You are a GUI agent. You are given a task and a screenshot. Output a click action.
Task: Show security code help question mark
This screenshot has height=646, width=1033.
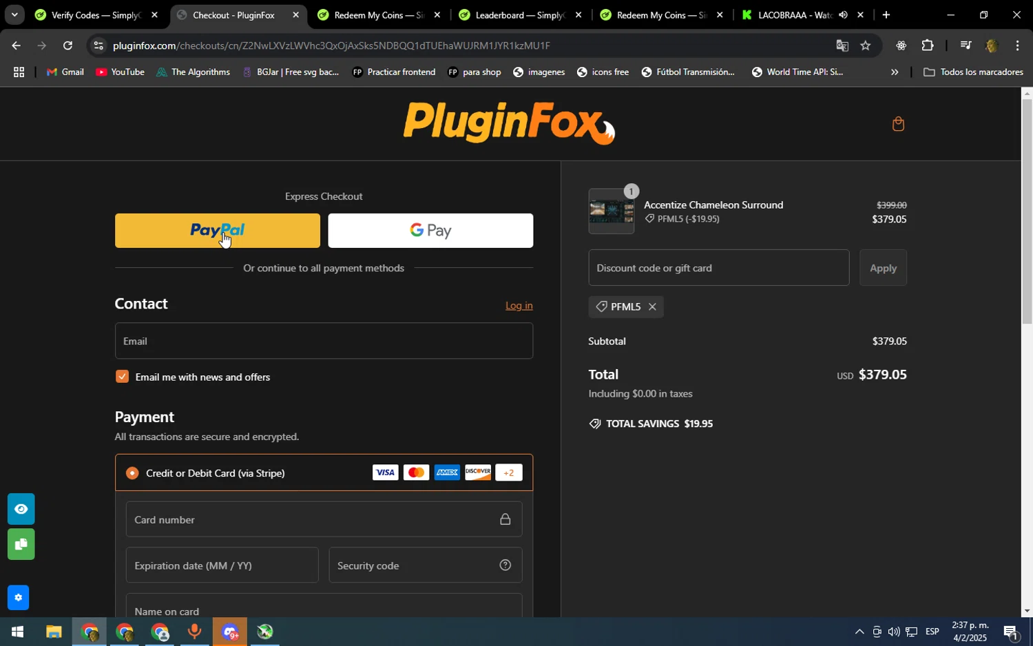click(505, 565)
